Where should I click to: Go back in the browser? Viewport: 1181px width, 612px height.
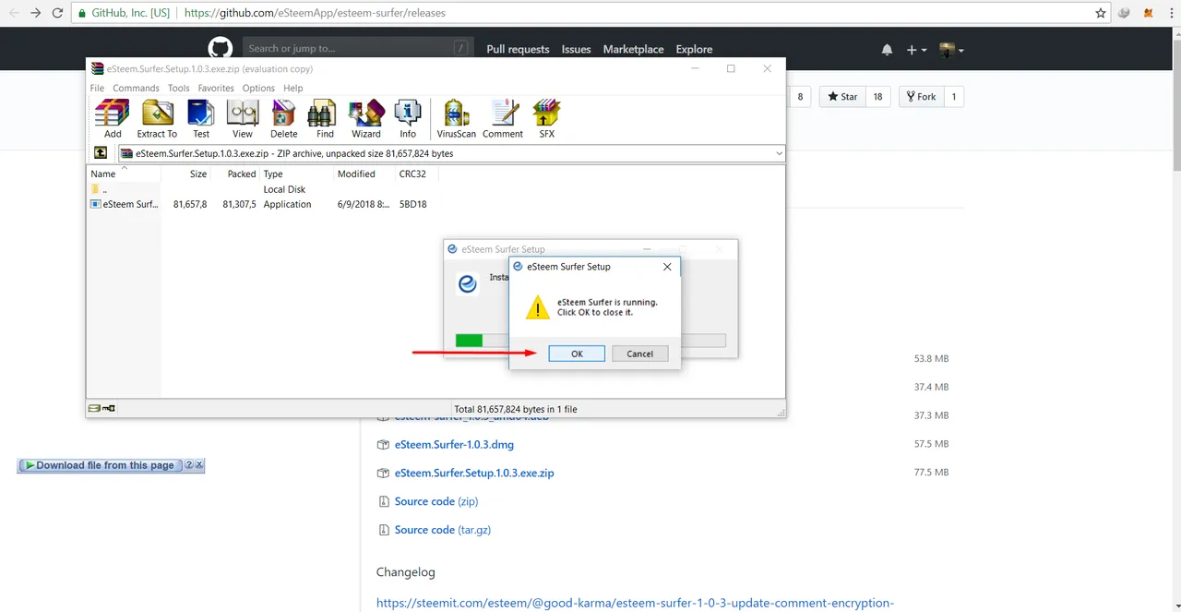click(x=12, y=14)
